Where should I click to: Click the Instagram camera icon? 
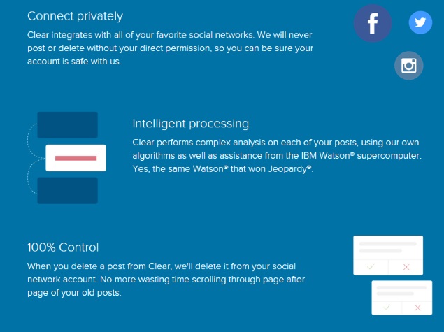pos(408,66)
